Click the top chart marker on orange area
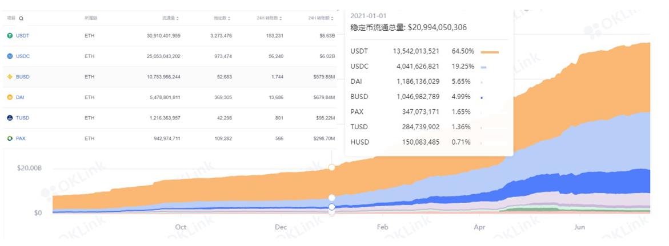The image size is (669, 246). coord(331,167)
